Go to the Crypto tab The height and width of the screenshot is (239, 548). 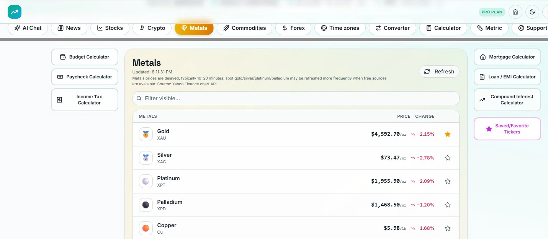(152, 28)
